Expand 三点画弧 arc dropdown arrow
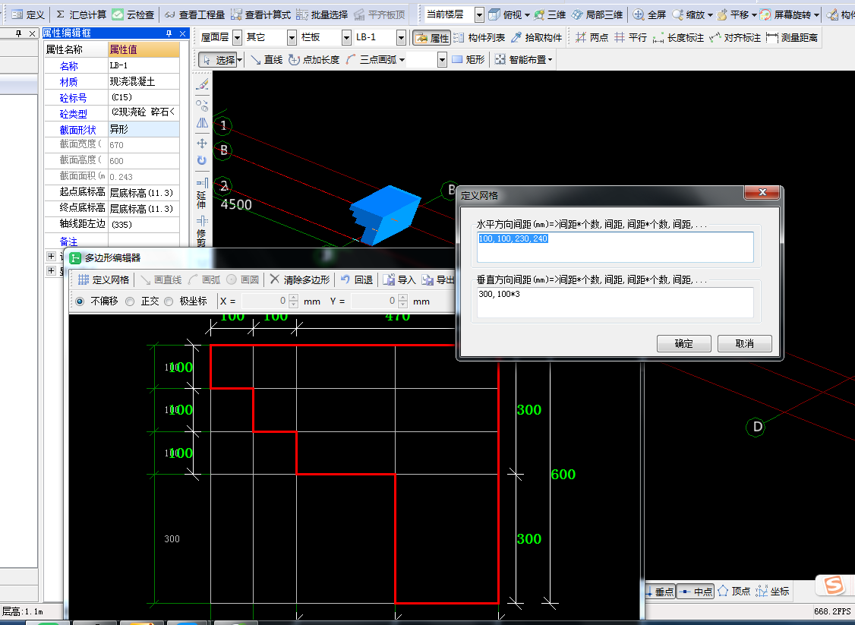This screenshot has height=625, width=855. click(x=402, y=60)
